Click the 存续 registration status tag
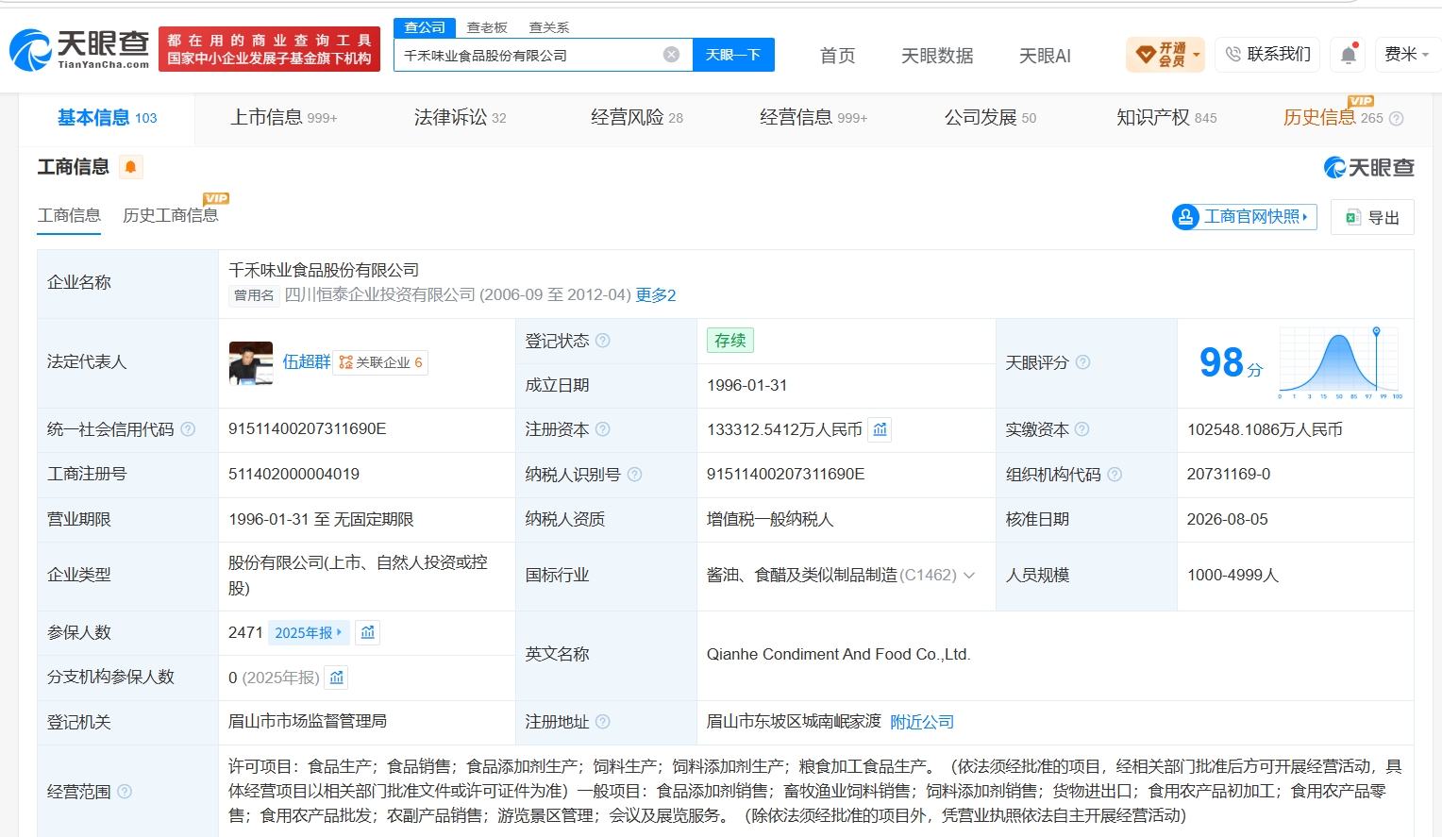 click(730, 341)
